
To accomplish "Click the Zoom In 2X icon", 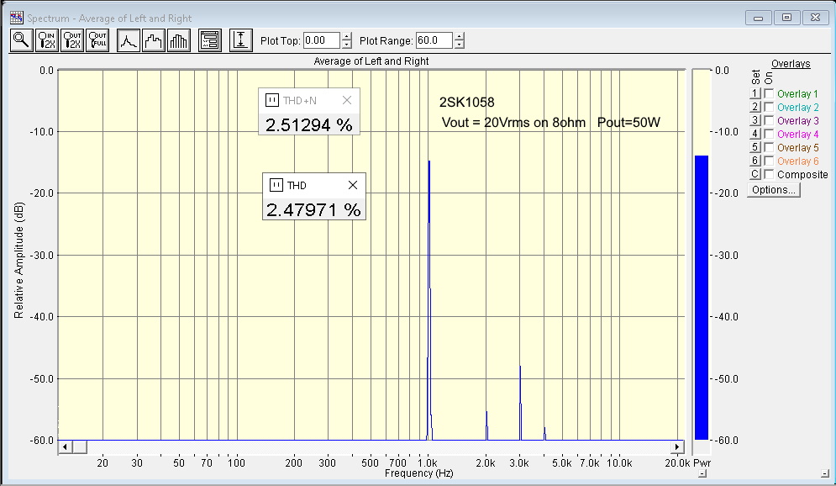I will [46, 40].
